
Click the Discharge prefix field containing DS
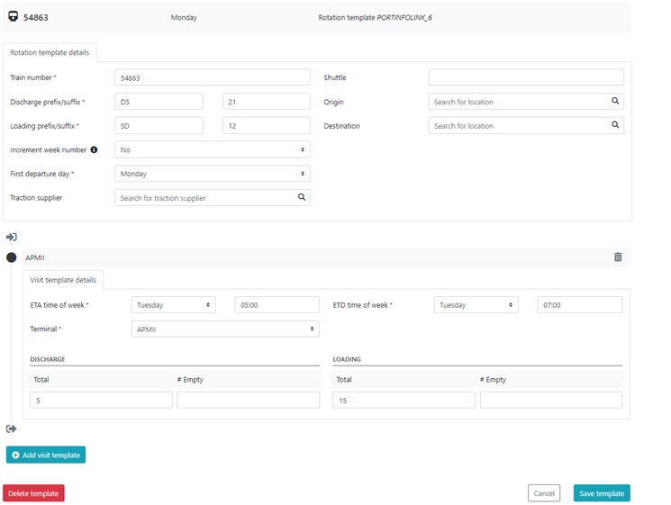tap(159, 102)
